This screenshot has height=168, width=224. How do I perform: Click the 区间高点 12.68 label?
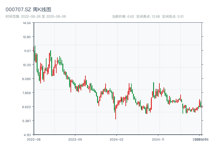pos(148,17)
